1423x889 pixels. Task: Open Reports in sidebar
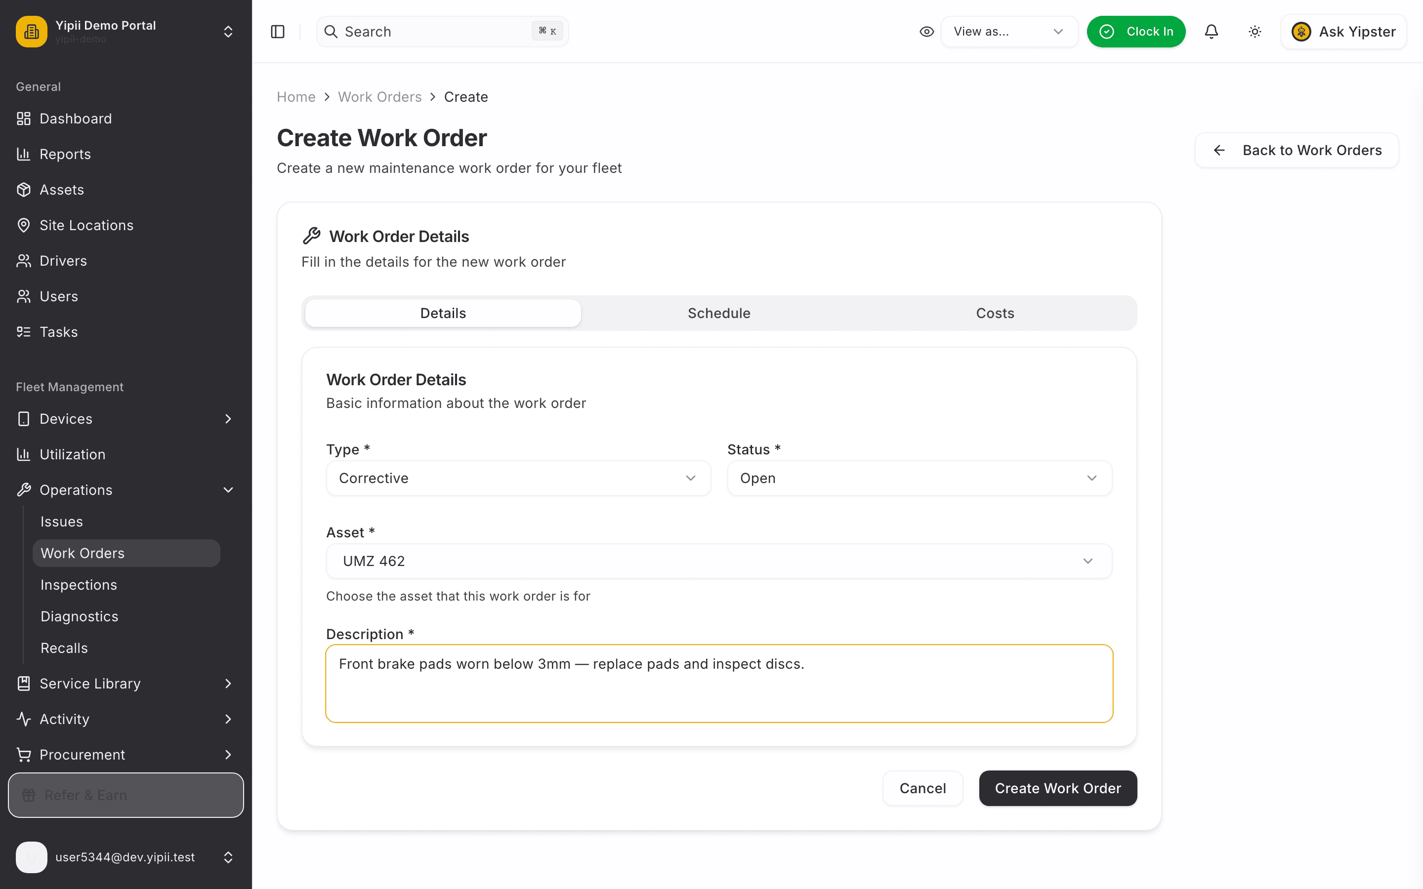pyautogui.click(x=125, y=154)
